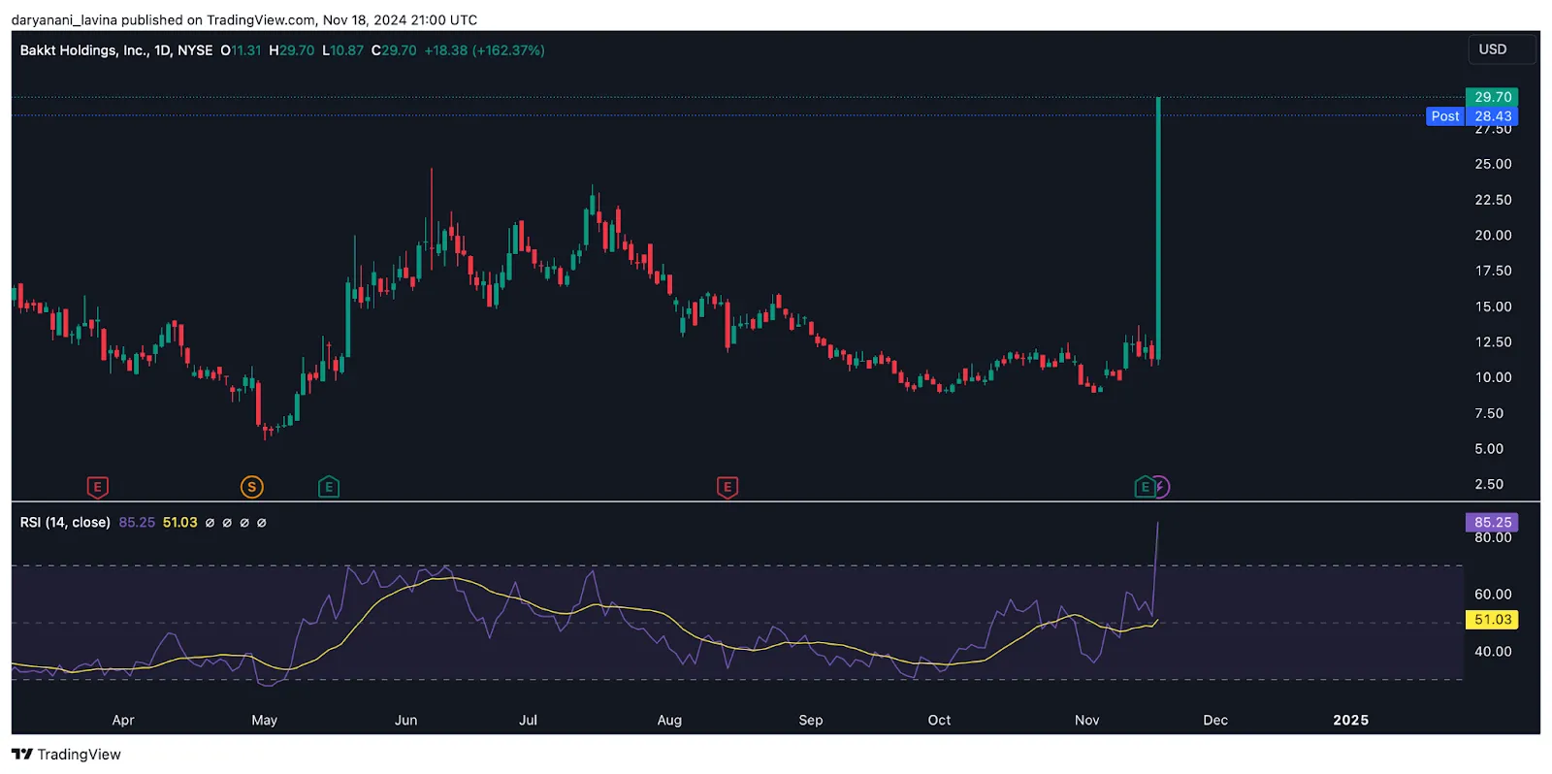
Task: Click the Jun label on time axis
Action: pos(406,720)
